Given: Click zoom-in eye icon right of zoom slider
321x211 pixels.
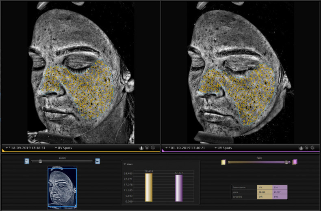Looking at the screenshot, I should point(98,161).
